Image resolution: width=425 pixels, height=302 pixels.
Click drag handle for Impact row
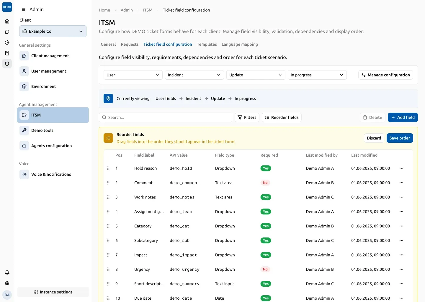(x=108, y=255)
